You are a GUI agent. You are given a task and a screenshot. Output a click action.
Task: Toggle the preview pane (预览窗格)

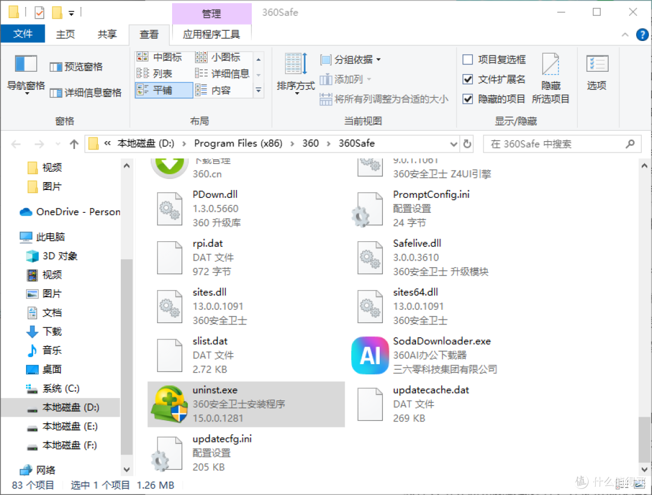(76, 67)
